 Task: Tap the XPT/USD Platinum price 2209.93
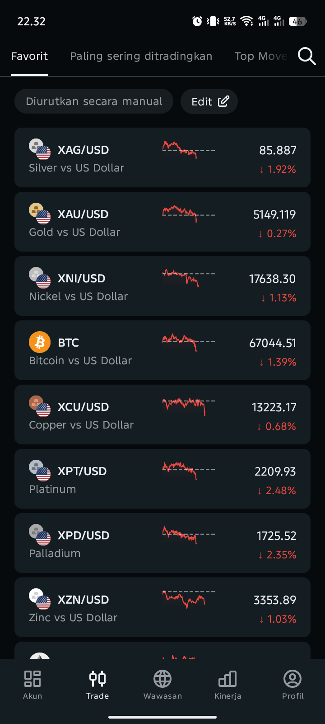click(275, 472)
